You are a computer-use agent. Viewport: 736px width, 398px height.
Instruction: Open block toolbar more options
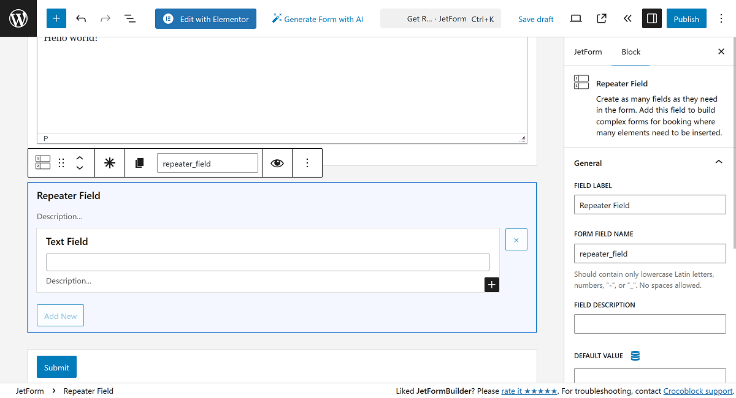(x=307, y=163)
